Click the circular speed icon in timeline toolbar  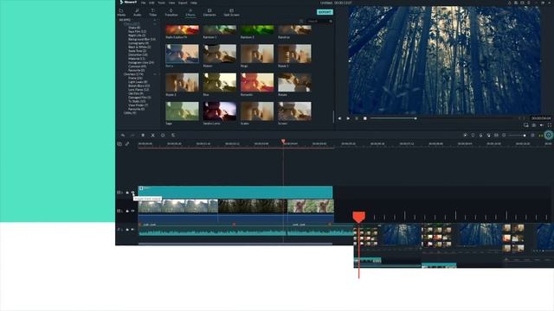tap(163, 135)
